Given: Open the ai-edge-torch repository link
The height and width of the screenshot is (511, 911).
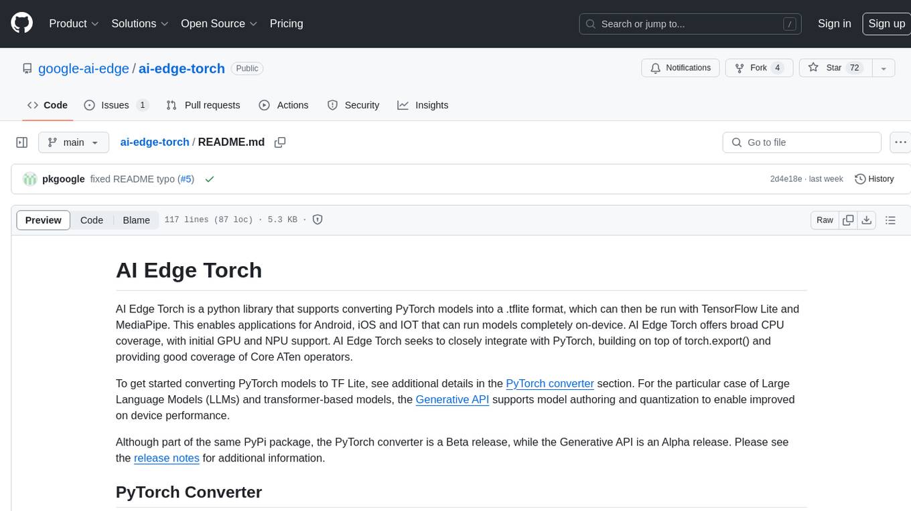Looking at the screenshot, I should point(182,68).
